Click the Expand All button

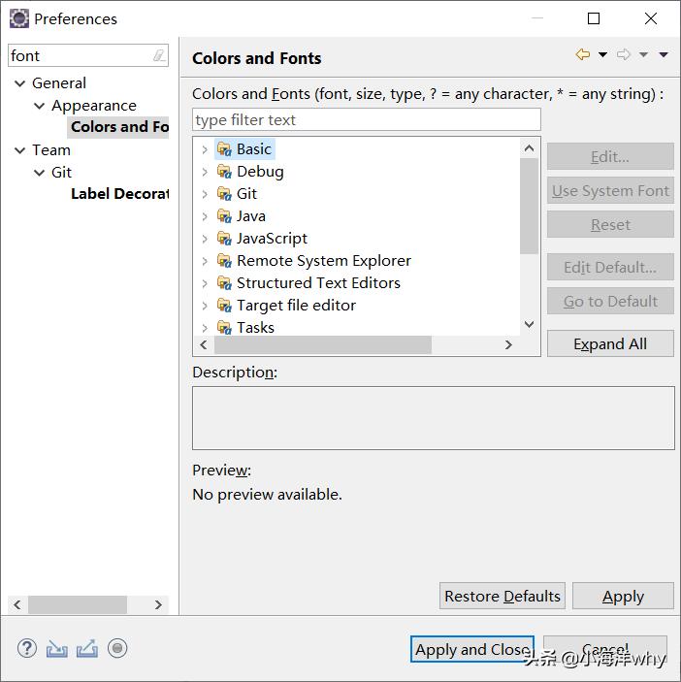point(610,343)
